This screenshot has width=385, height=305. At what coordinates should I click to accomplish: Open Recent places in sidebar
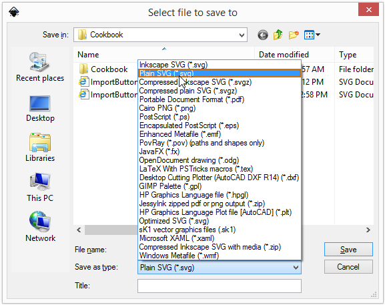40,67
